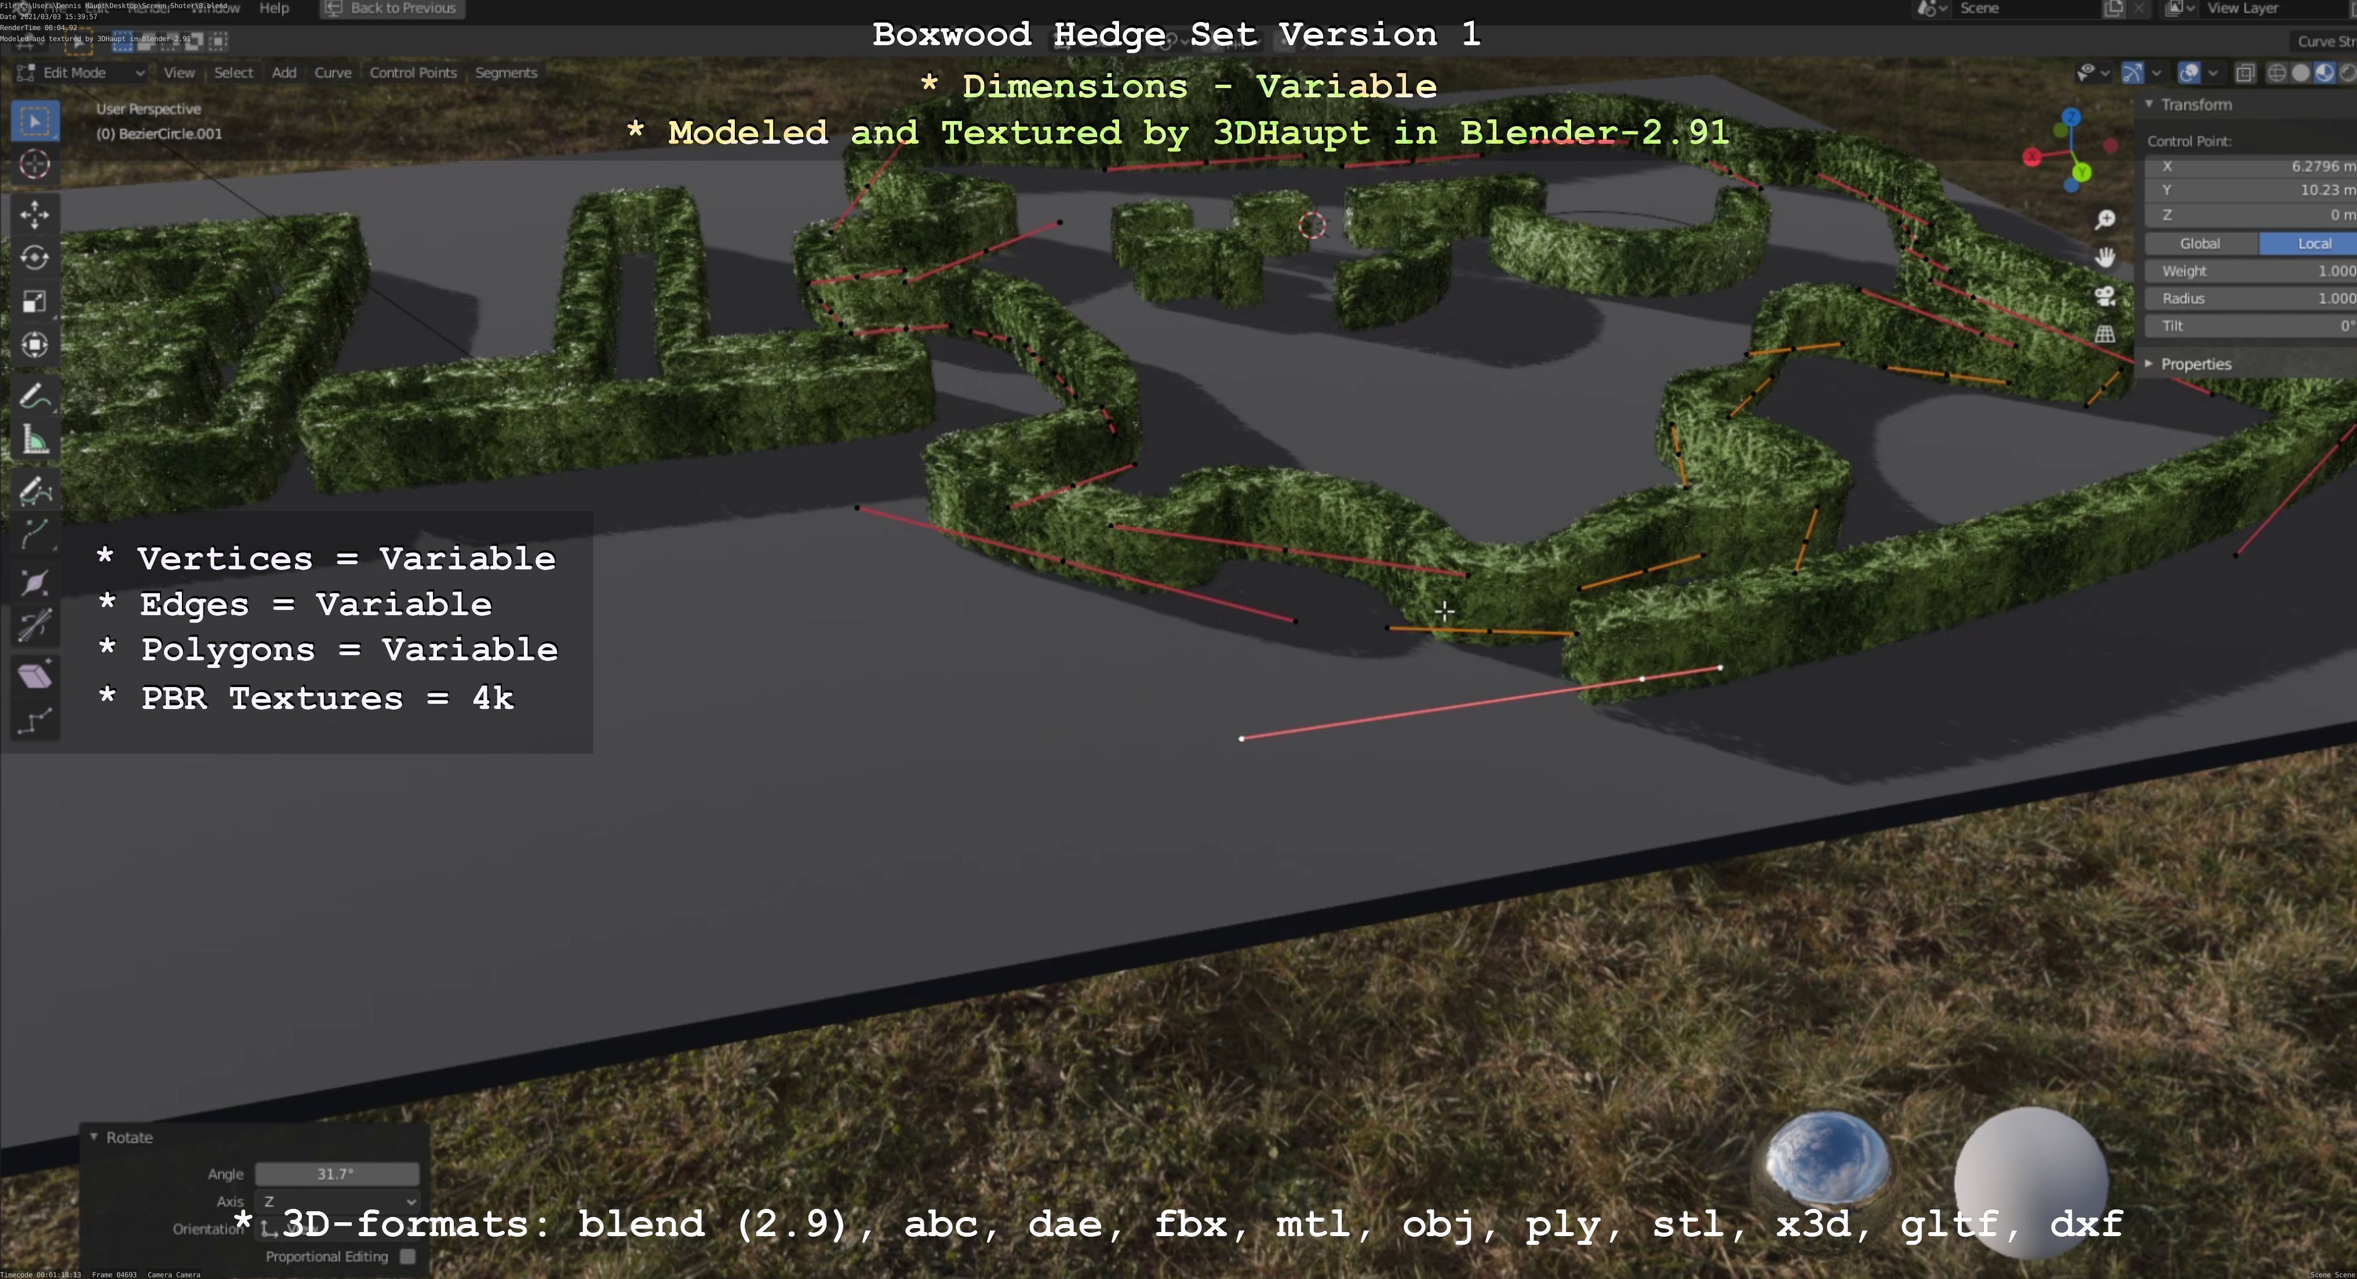Image resolution: width=2357 pixels, height=1279 pixels.
Task: Click the green Y axis gizmo
Action: 2082,172
